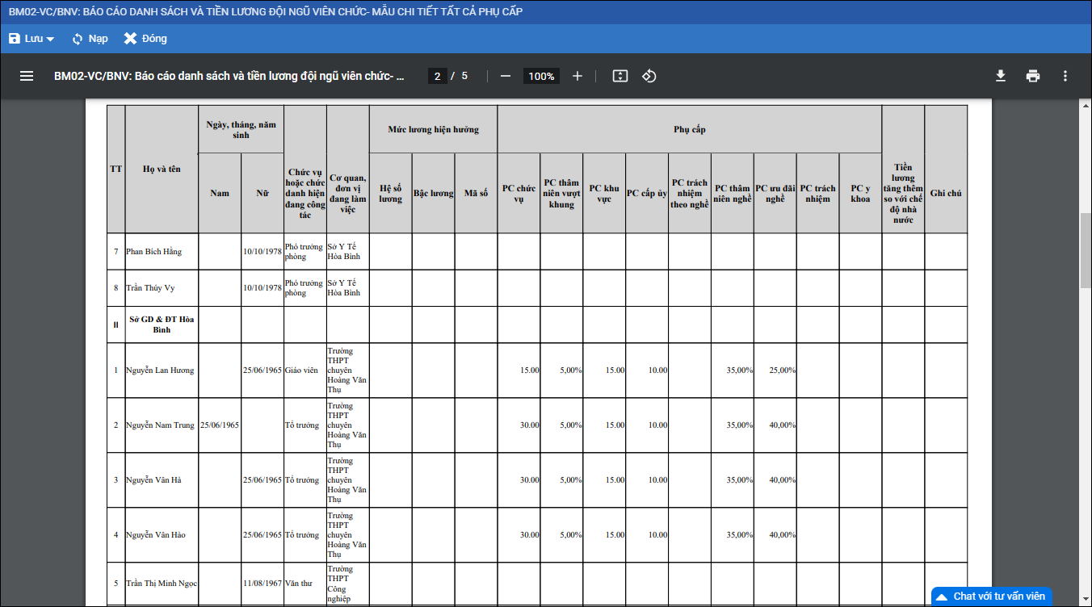This screenshot has height=607, width=1092.
Task: Click the fit to page icon
Action: point(619,76)
